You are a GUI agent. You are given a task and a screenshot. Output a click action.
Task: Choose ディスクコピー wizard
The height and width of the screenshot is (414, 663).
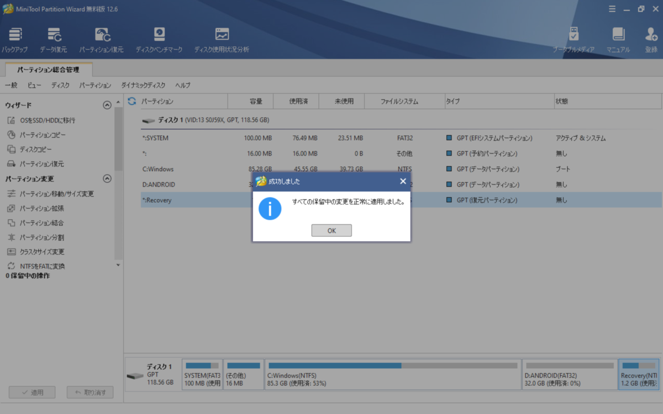click(x=30, y=150)
